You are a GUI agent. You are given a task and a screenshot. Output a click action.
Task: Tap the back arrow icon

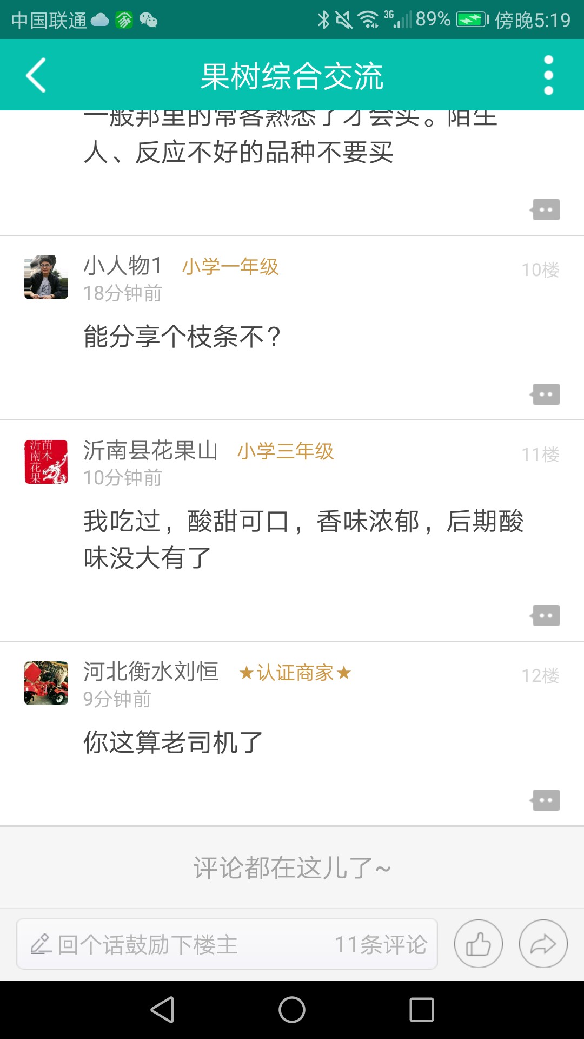pyautogui.click(x=36, y=75)
